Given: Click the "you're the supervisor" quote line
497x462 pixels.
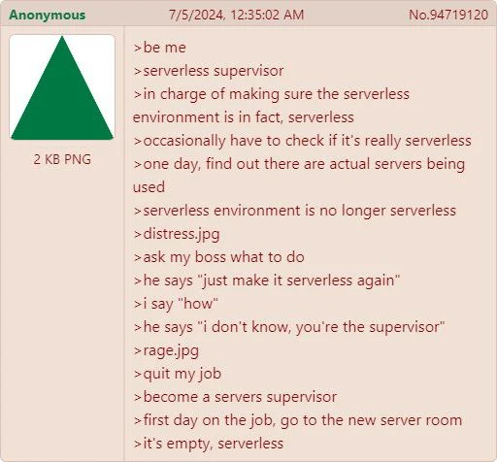Looking at the screenshot, I should (x=289, y=327).
